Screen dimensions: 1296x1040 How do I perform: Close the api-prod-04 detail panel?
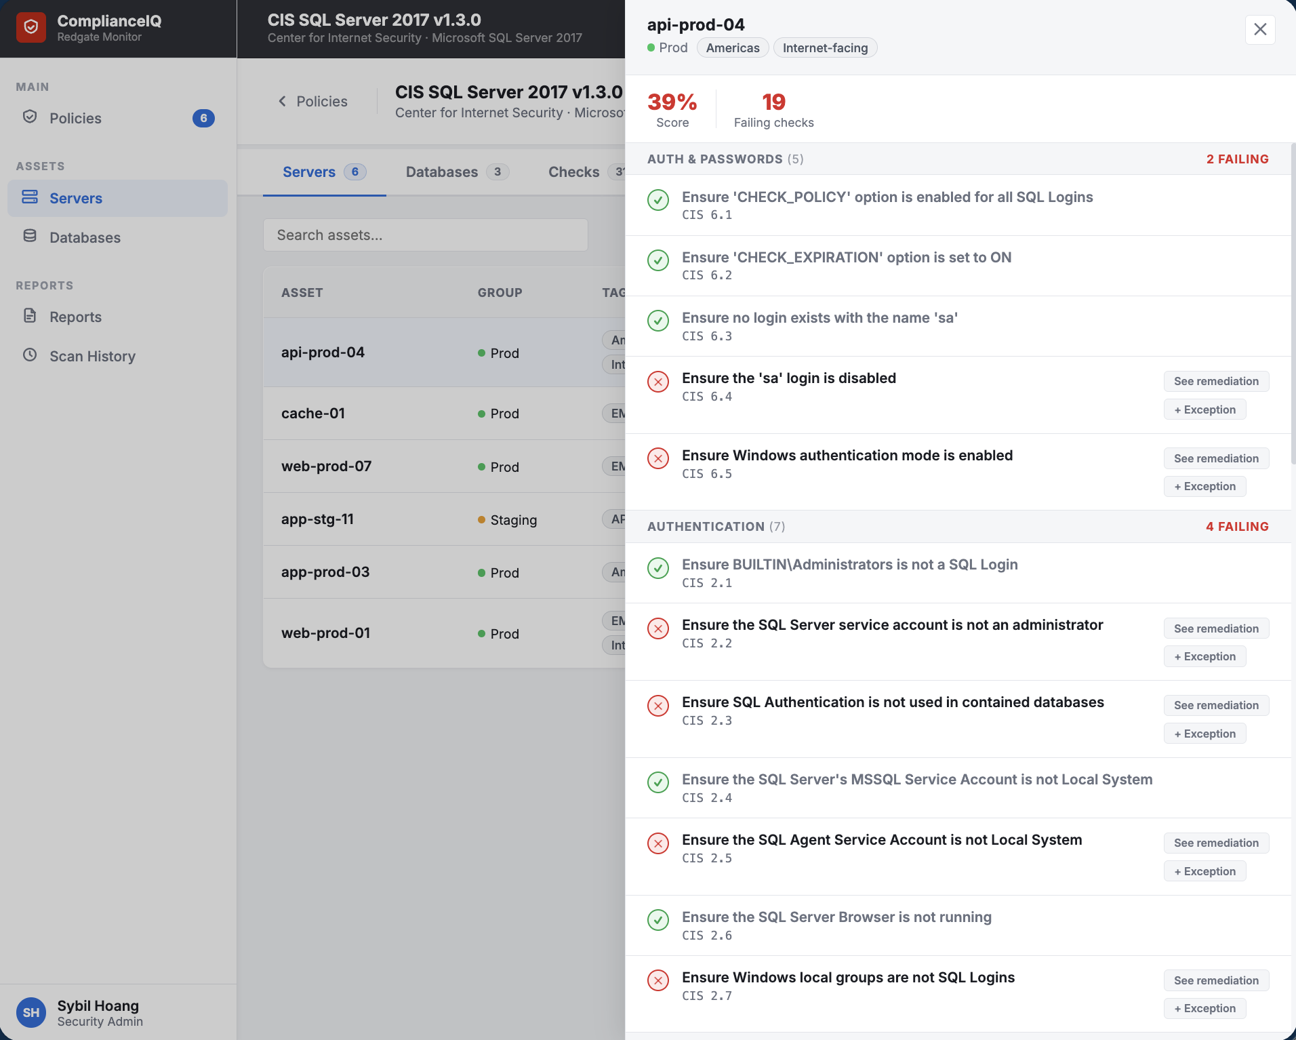point(1259,29)
